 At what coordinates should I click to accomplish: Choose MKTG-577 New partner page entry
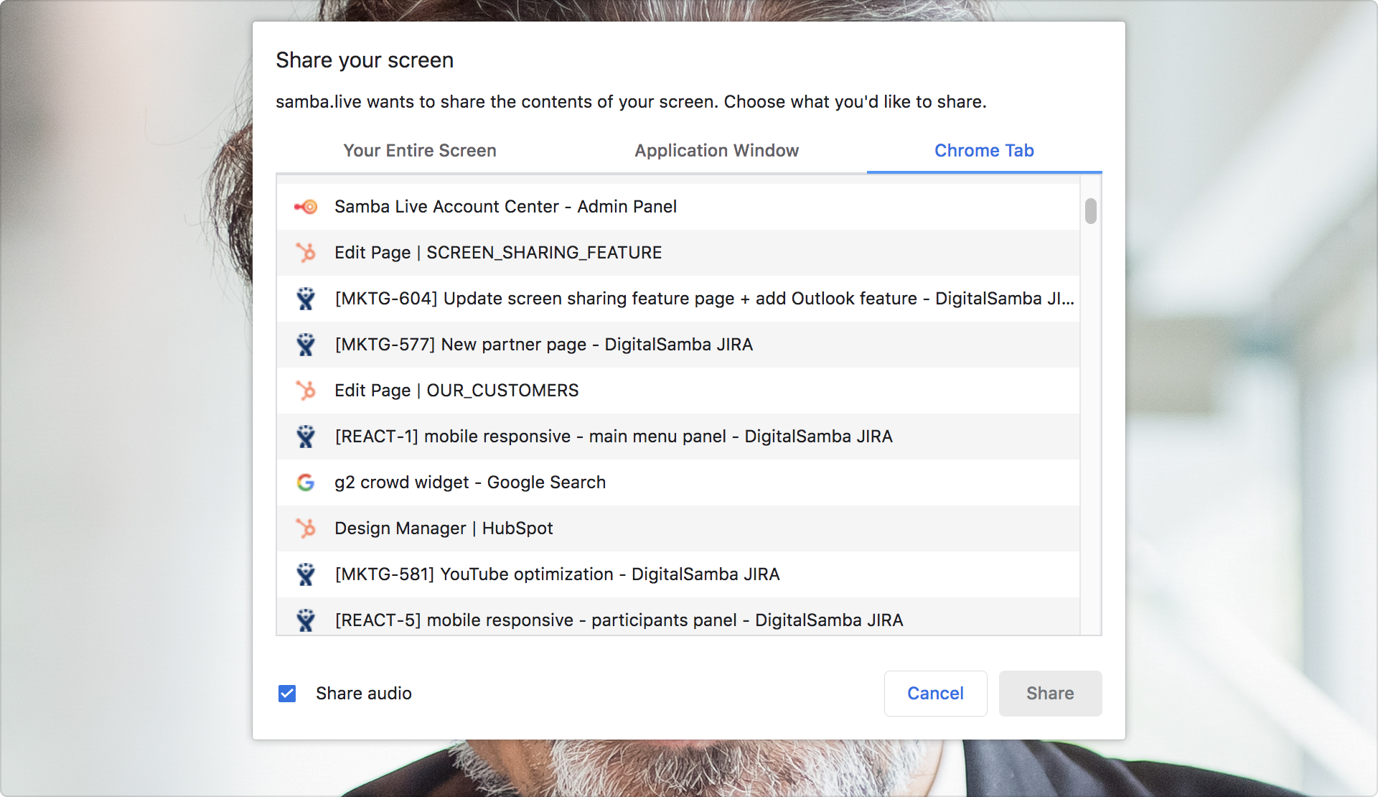pyautogui.click(x=678, y=345)
